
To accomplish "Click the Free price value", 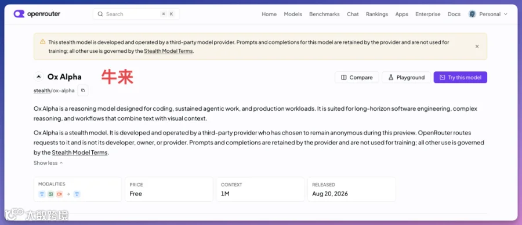I will click(136, 194).
